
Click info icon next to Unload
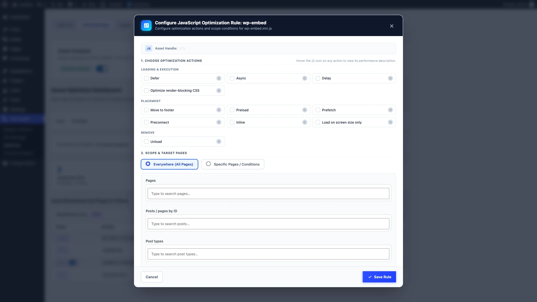(x=219, y=141)
